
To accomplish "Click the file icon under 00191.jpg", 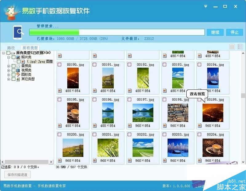I will coord(95,91).
